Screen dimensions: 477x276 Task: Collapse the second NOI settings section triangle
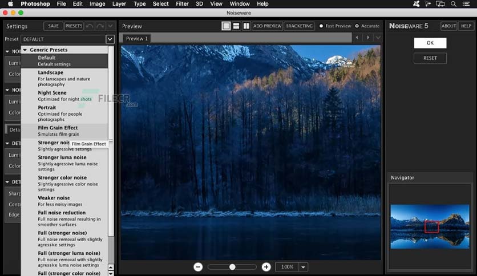pos(7,90)
